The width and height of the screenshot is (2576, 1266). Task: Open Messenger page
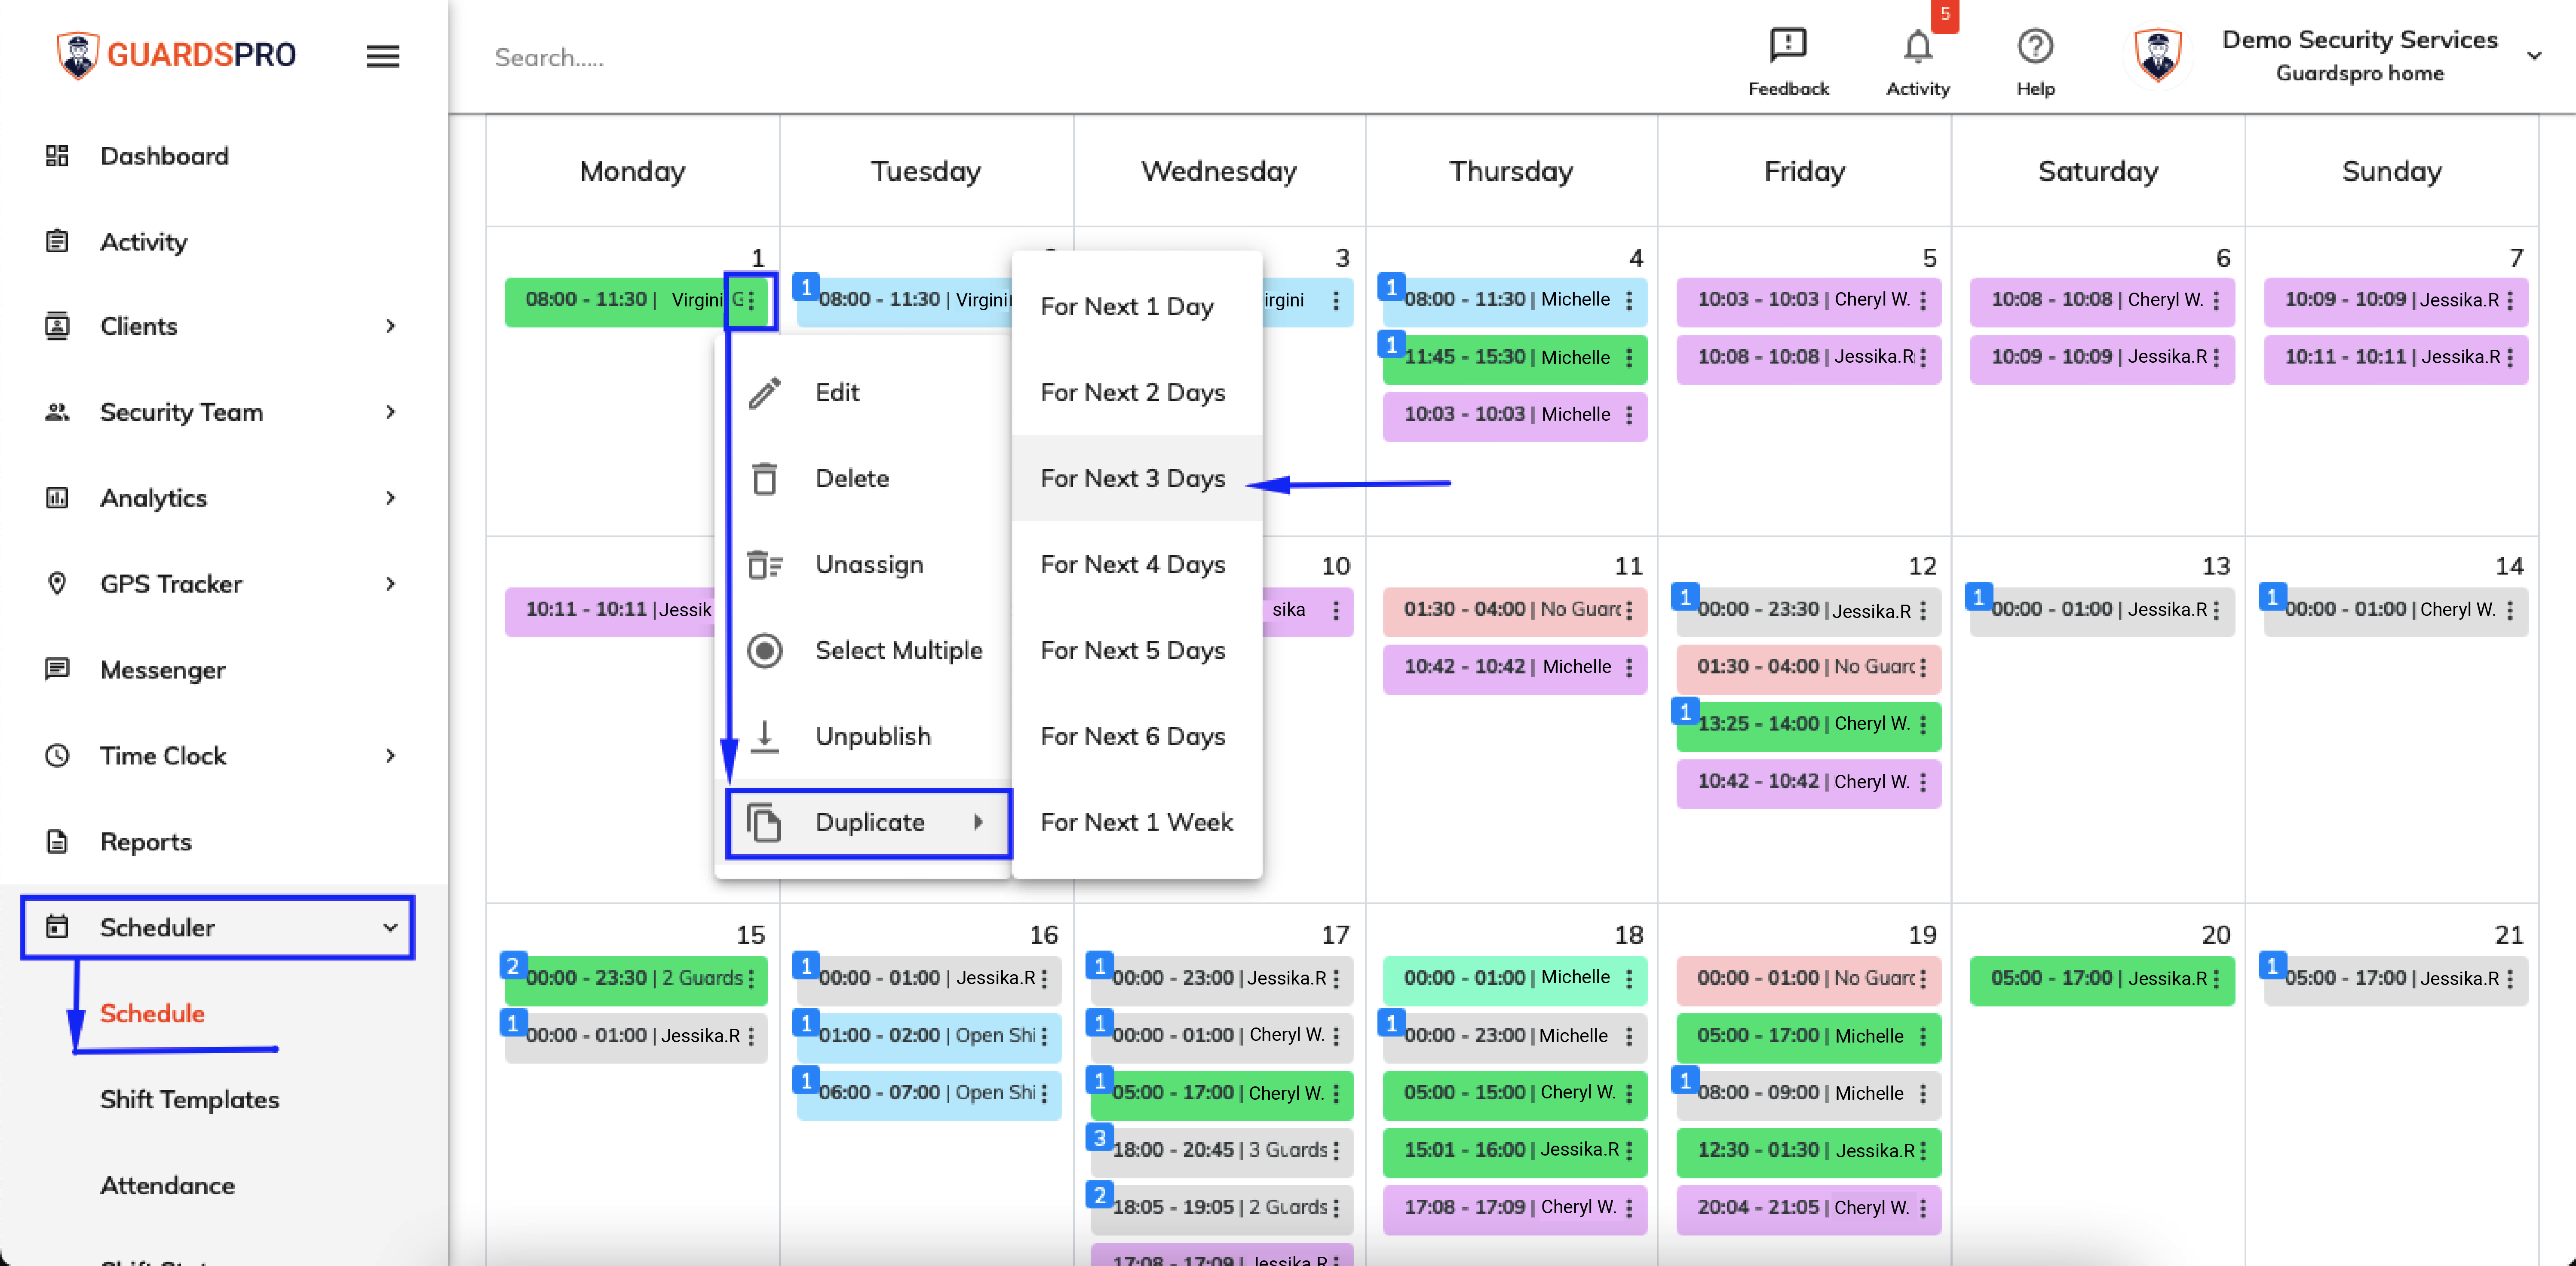tap(162, 670)
